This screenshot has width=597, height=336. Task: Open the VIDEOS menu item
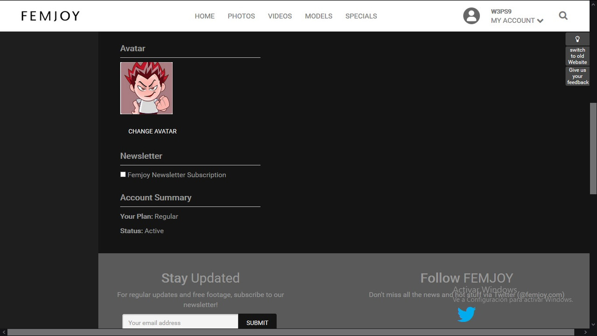(x=280, y=16)
